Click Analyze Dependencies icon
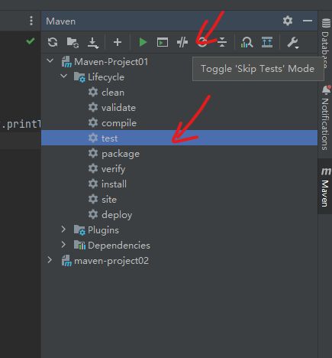Screen dimensions: 332x358 coord(247,42)
